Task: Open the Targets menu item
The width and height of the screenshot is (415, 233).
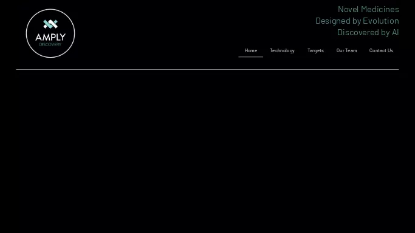Action: (x=315, y=50)
